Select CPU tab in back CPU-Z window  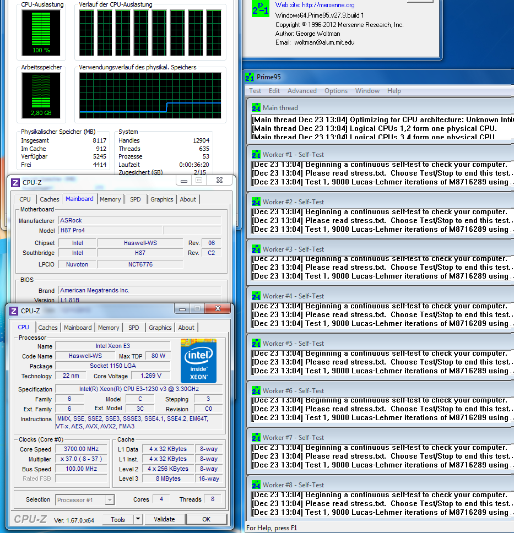(25, 199)
